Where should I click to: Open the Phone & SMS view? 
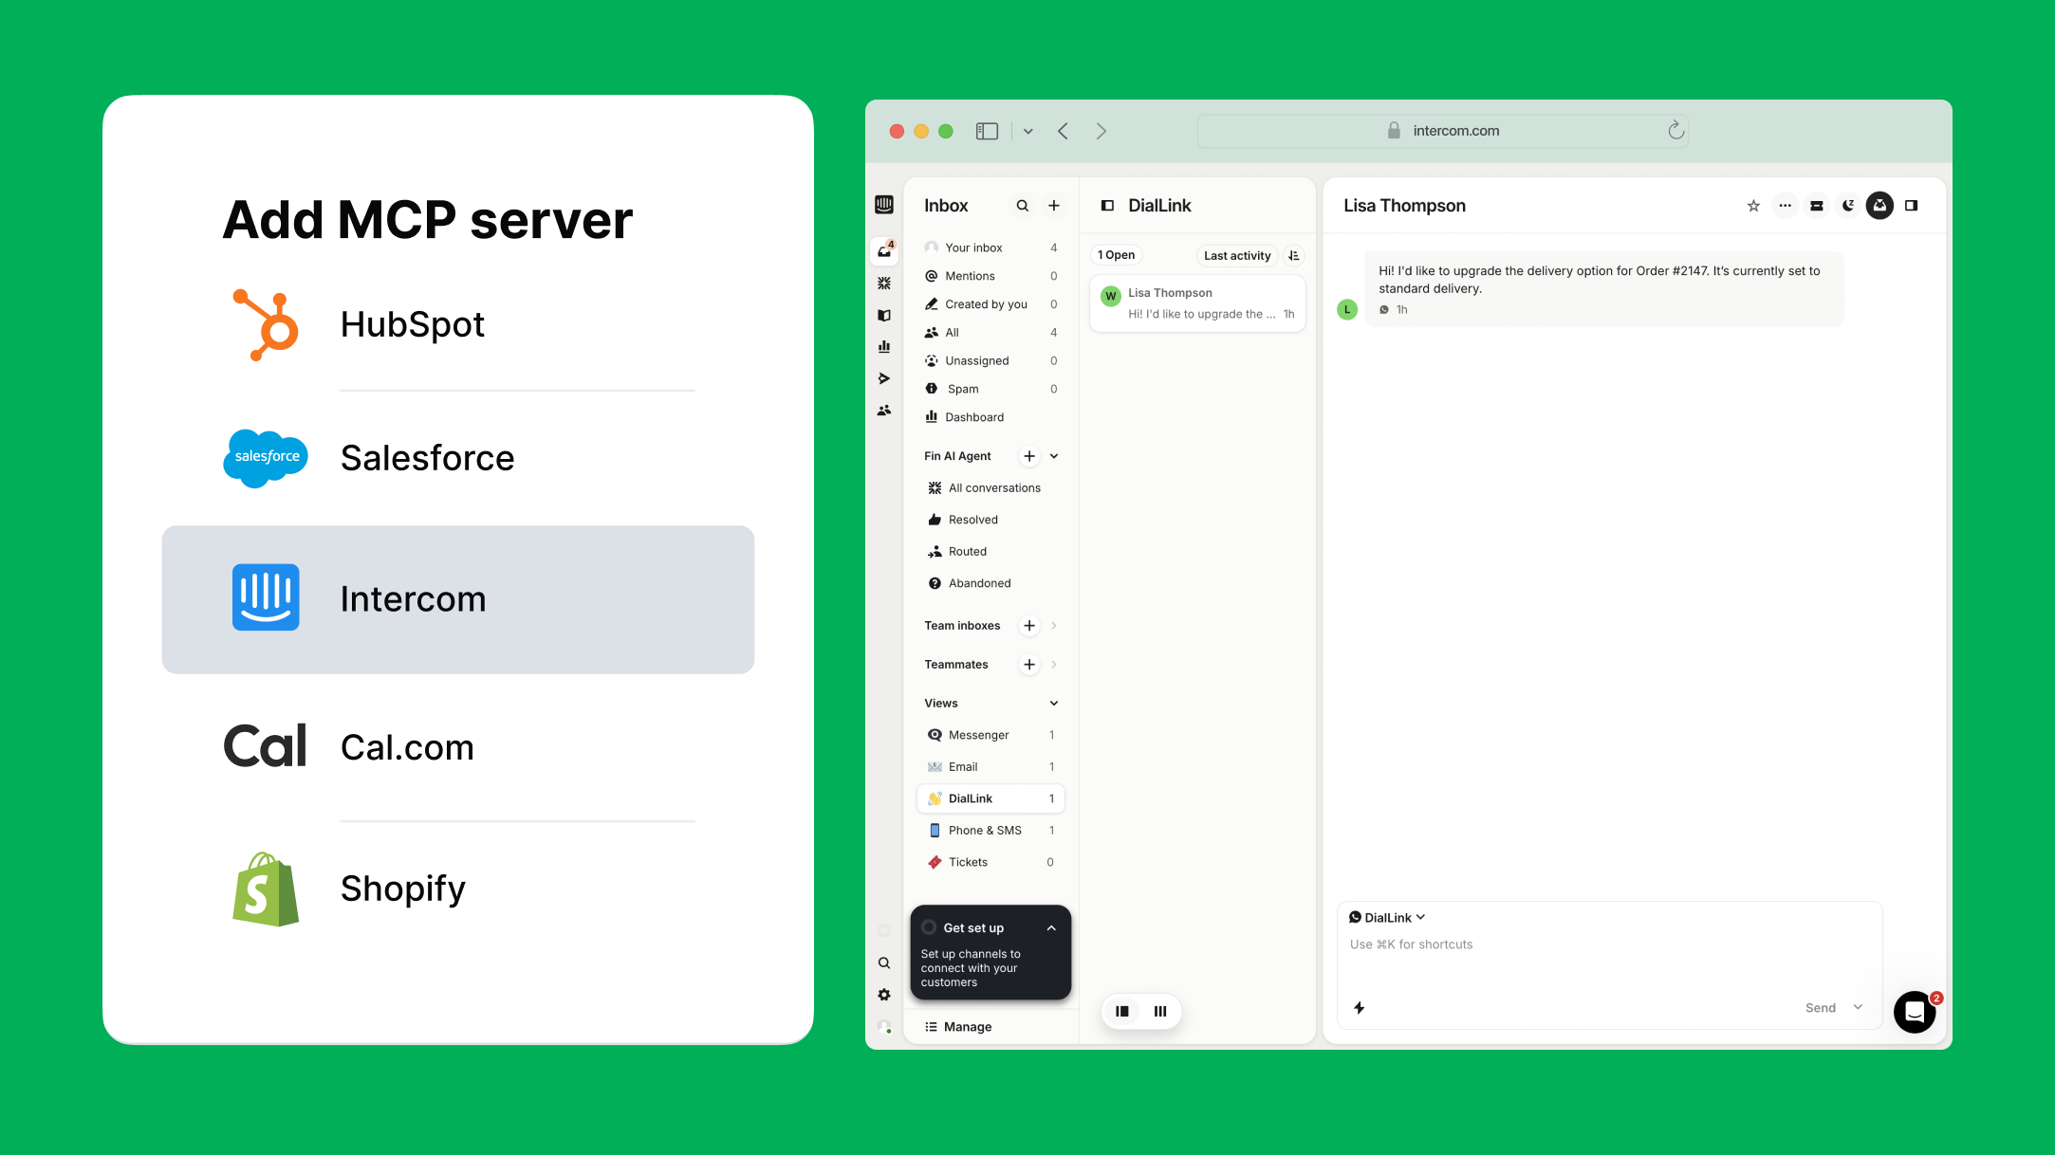click(x=985, y=830)
